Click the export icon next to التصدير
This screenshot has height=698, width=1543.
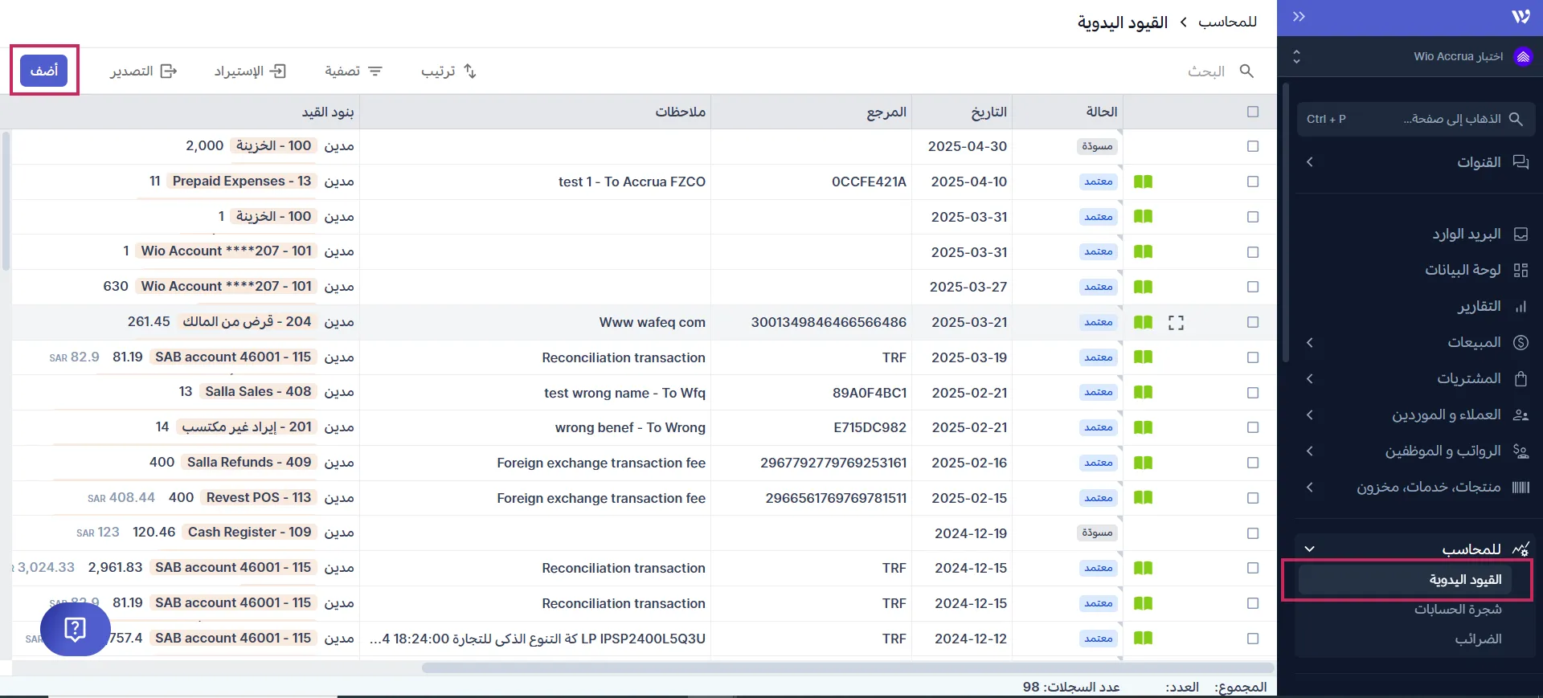pyautogui.click(x=169, y=71)
